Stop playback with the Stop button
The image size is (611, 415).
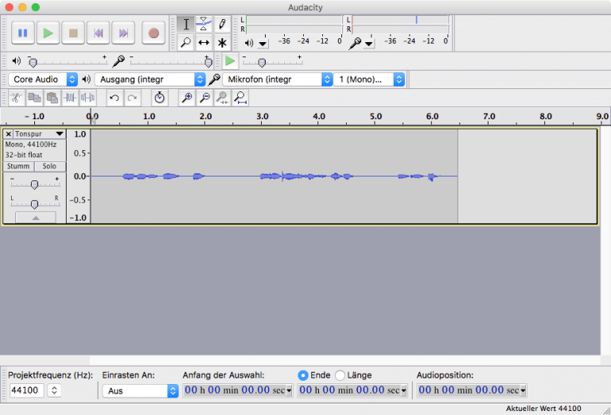click(x=73, y=33)
